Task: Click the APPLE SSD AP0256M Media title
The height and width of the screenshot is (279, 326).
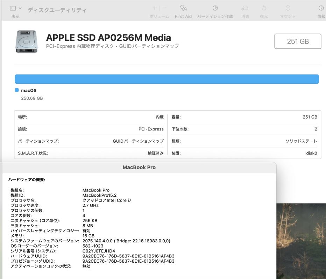Action: pos(108,38)
